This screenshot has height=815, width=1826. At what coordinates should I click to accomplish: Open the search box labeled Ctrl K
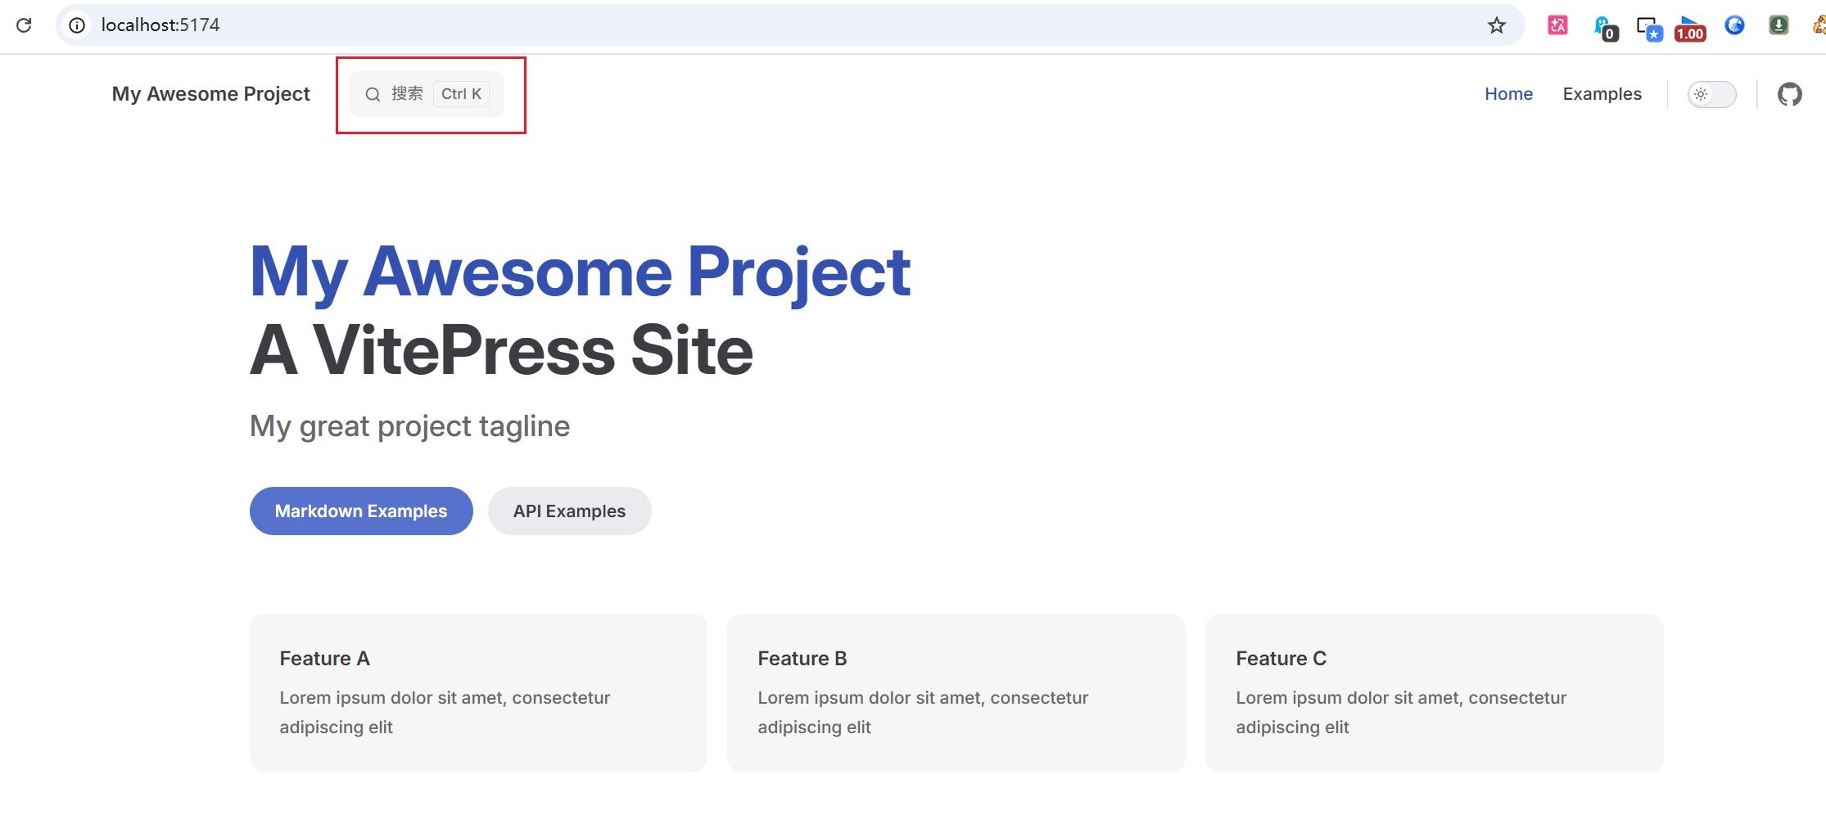tap(427, 94)
